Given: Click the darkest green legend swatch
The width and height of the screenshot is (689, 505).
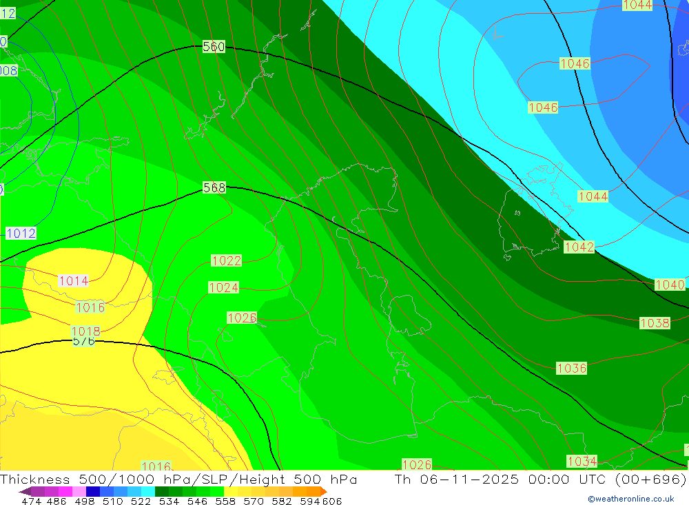Looking at the screenshot, I should [161, 491].
